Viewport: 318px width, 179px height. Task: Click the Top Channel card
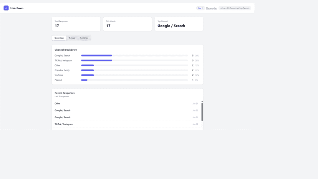179,24
